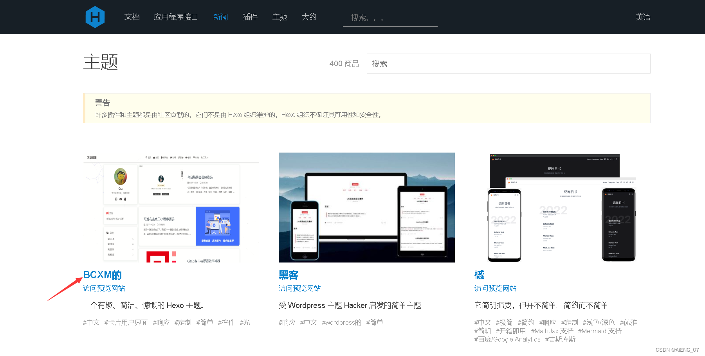Click the 黑客 theme title link

click(288, 275)
